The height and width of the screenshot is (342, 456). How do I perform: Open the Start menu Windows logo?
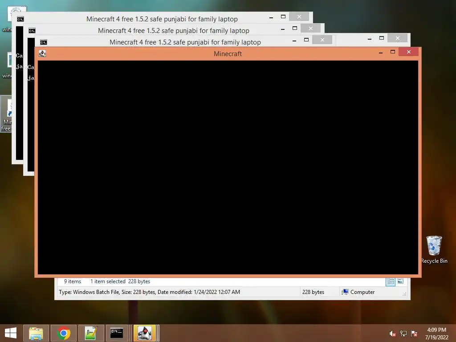pyautogui.click(x=11, y=333)
